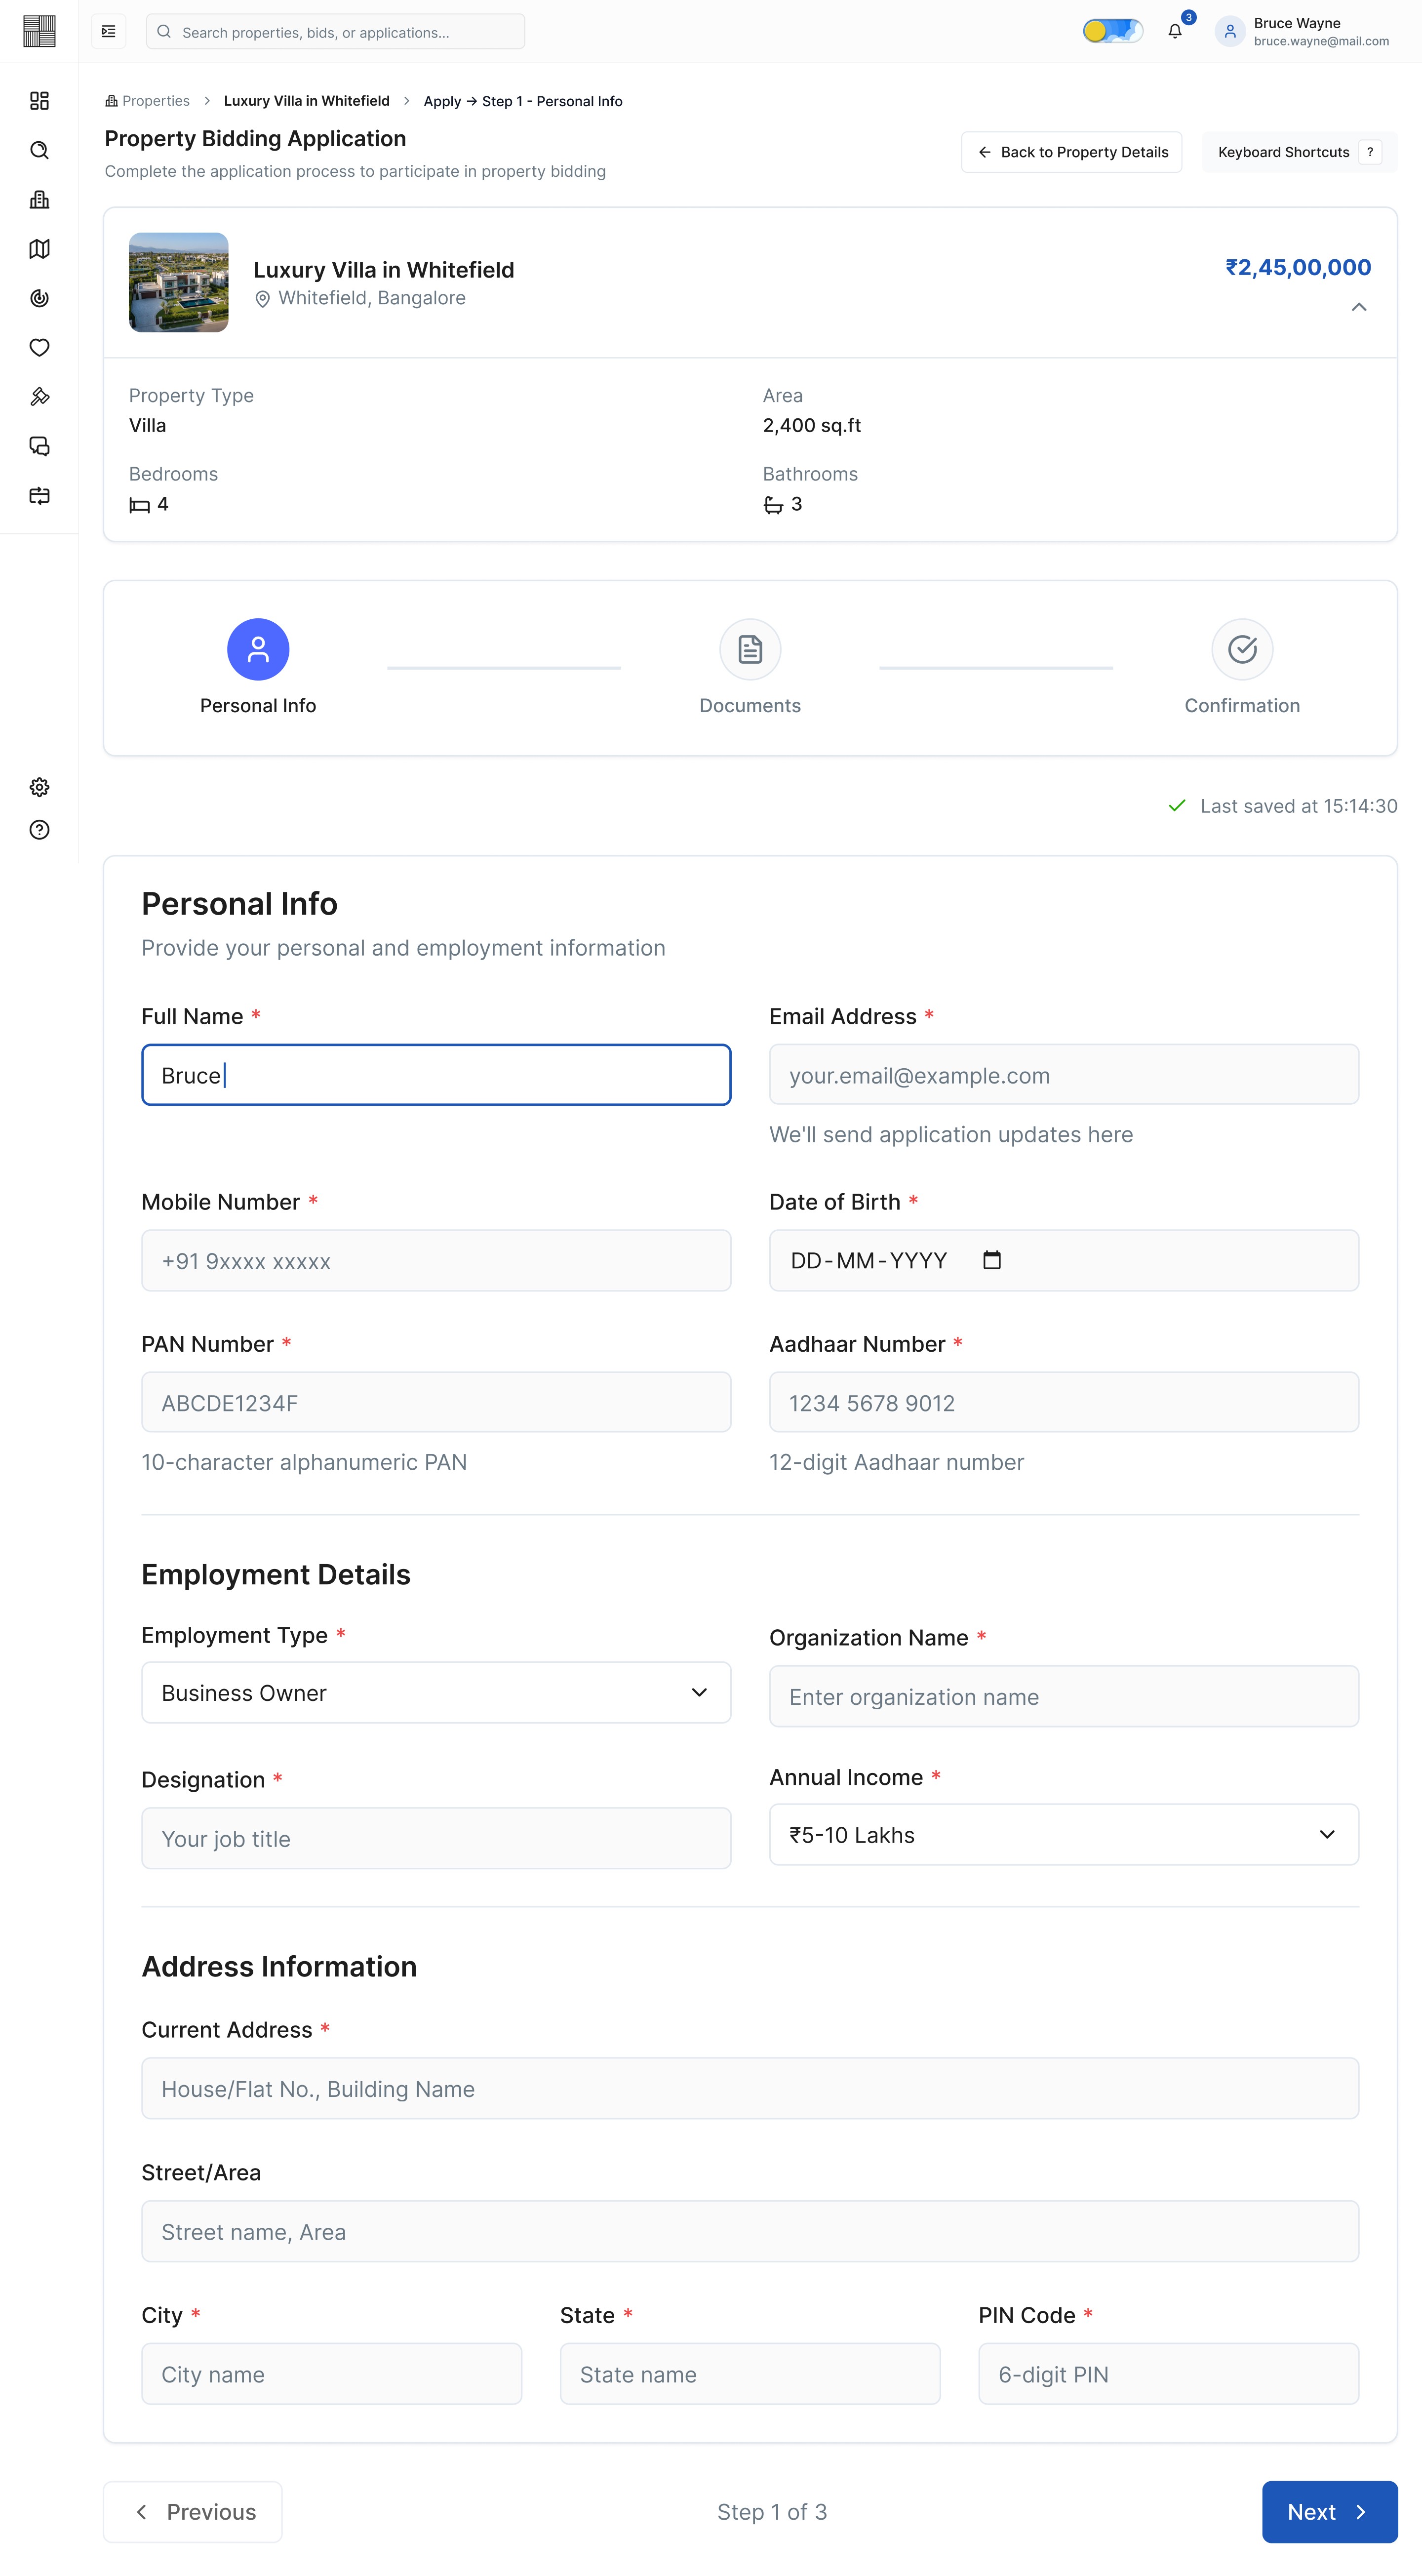Viewport: 1422px width, 2576px height.
Task: Select the Confirmation step label
Action: (1242, 705)
